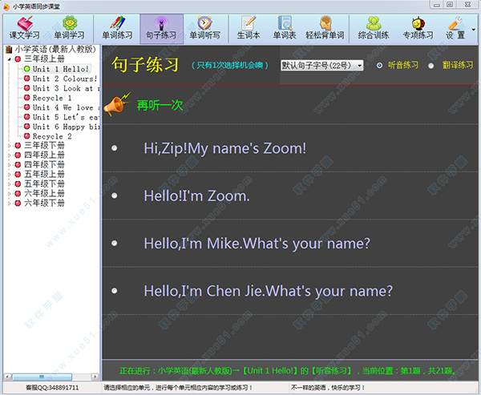Click the red bullet beside 三年级上册
481x395 pixels.
coord(18,58)
